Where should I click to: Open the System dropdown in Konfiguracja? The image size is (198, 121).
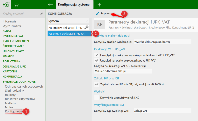pos(68,21)
